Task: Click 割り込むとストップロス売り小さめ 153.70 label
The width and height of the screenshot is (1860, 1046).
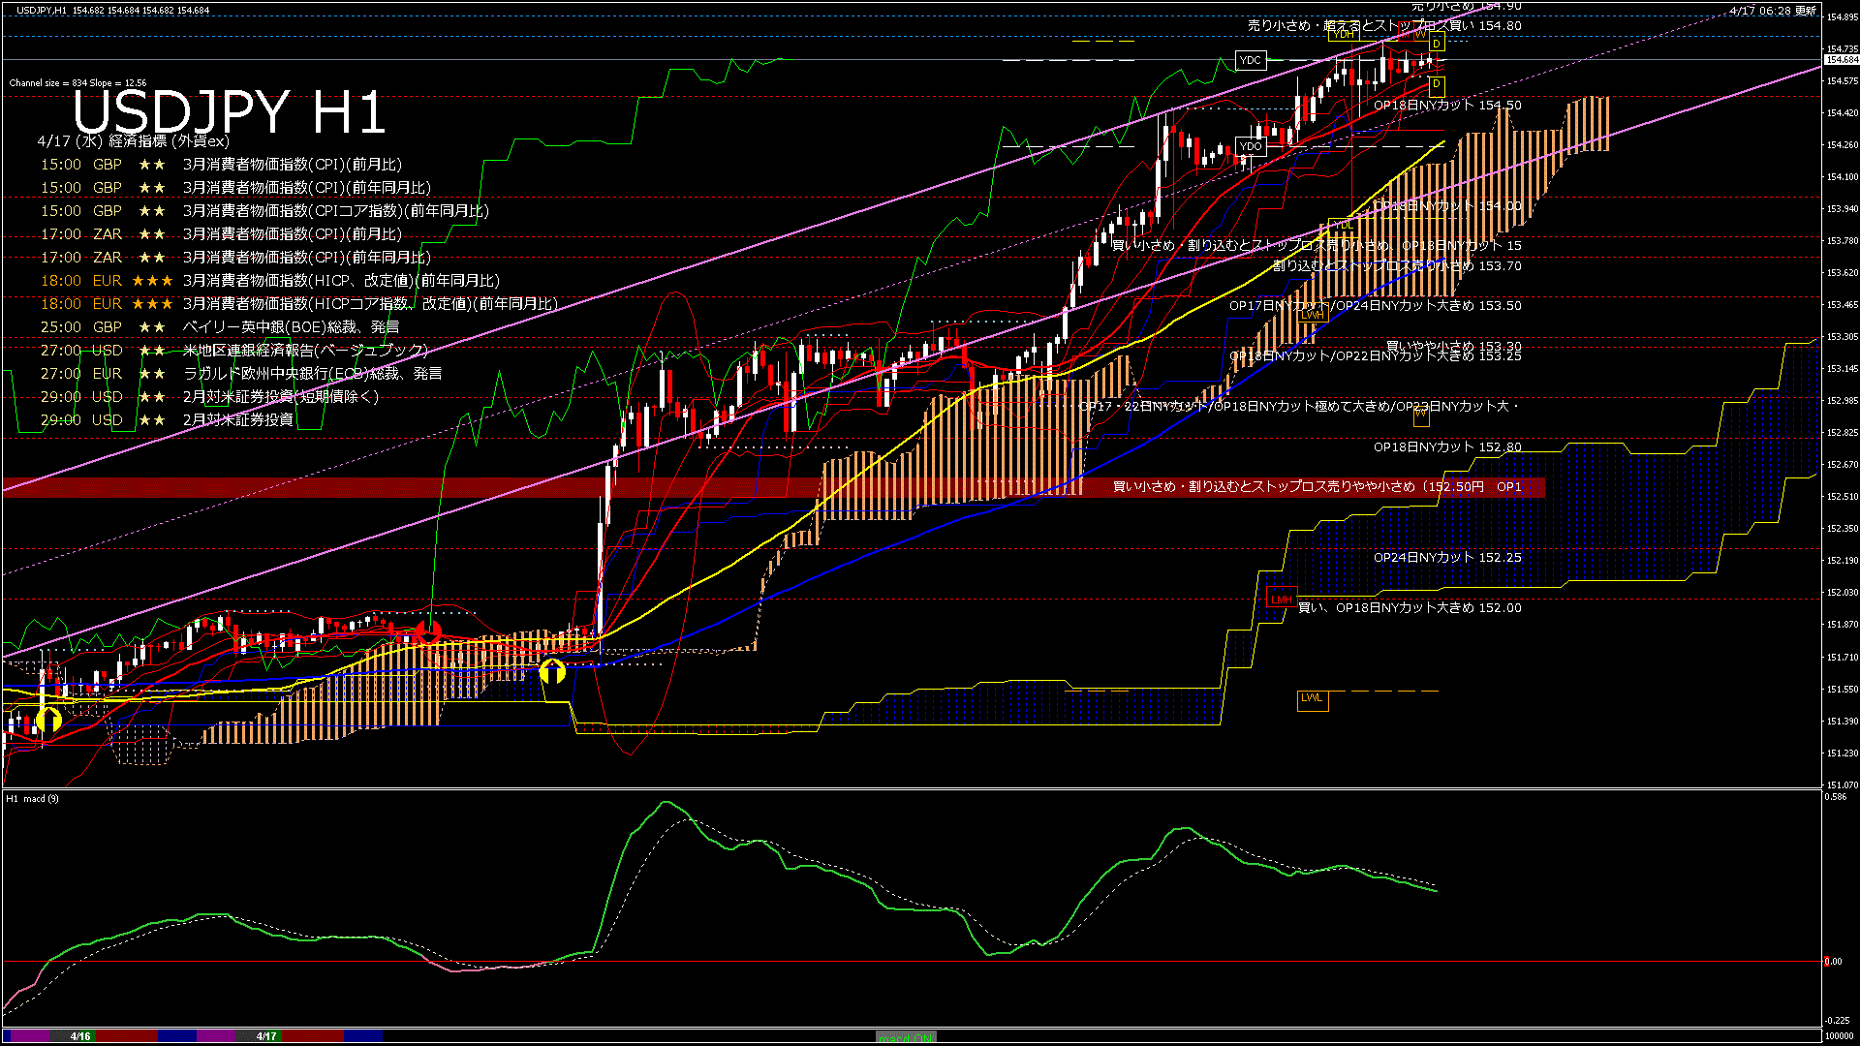Action: 1397,265
